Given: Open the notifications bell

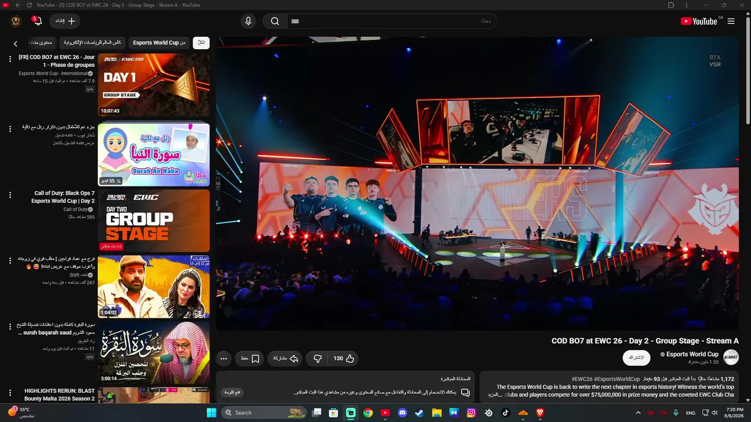Looking at the screenshot, I should [x=38, y=21].
